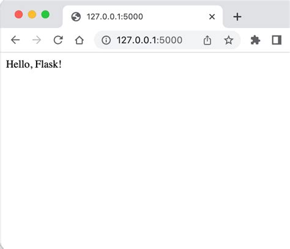Go back using the back arrow
Viewport: 290px width, 249px height.
(x=15, y=40)
